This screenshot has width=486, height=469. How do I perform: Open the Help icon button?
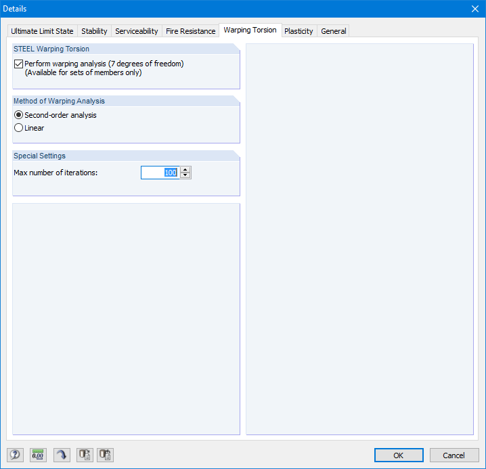coord(15,455)
